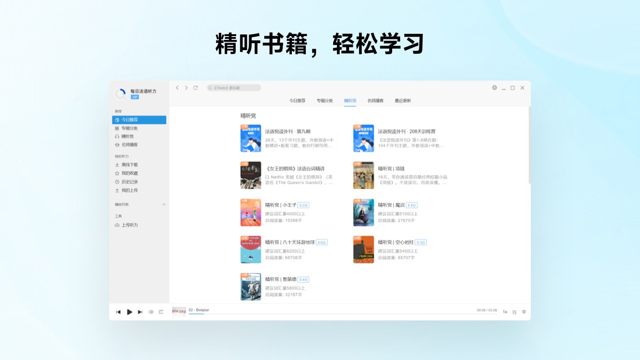Go back with the left arrow
This screenshot has height=360, width=640.
pos(177,88)
